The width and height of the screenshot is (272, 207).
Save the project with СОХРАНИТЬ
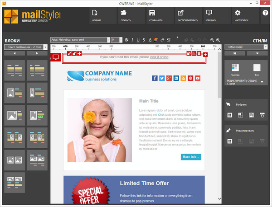click(160, 15)
